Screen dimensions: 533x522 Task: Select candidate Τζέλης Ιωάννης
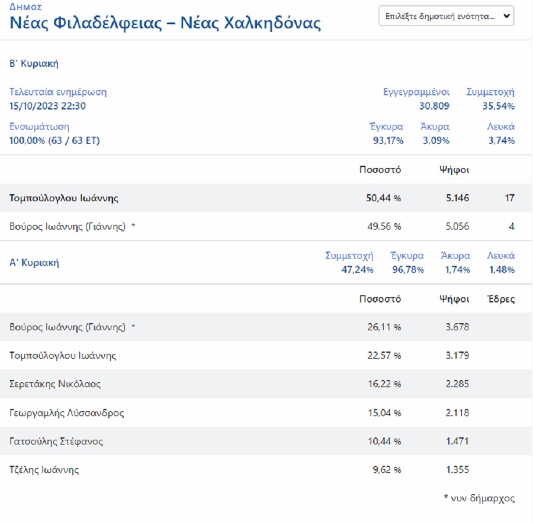click(44, 471)
